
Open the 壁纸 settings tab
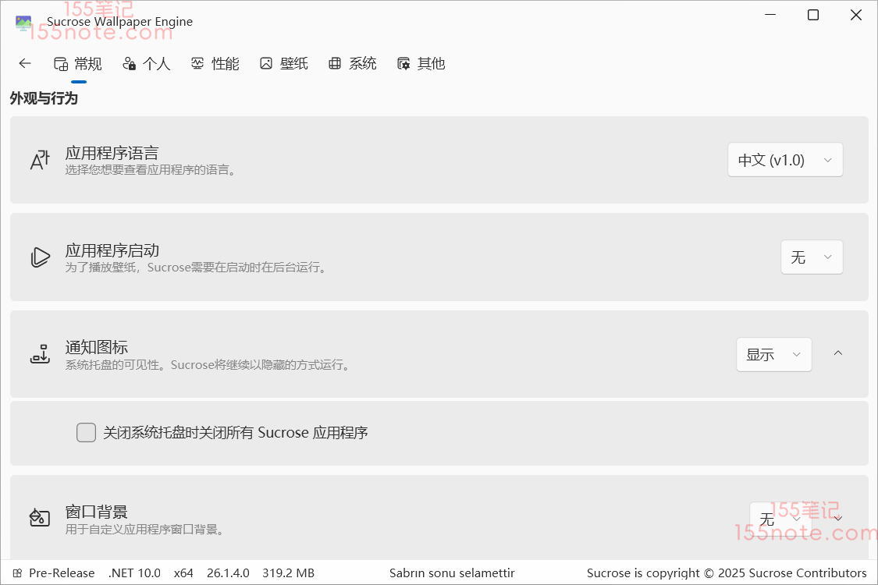click(x=284, y=64)
